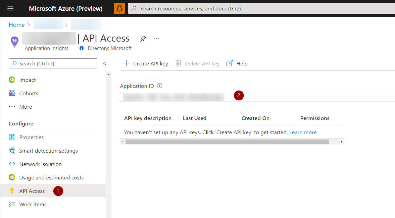Click the Usage and estimated costs icon
Image resolution: width=395 pixels, height=218 pixels.
tap(12, 177)
